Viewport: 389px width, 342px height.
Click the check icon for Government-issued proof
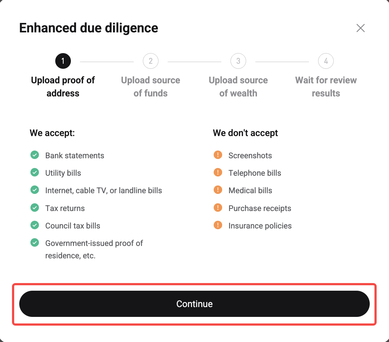click(35, 242)
